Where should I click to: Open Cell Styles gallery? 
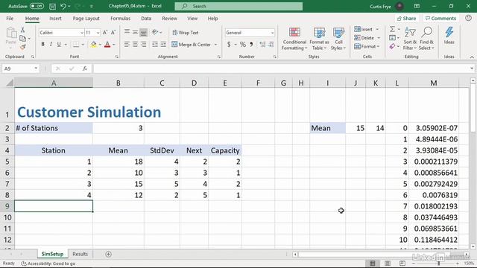click(x=338, y=39)
